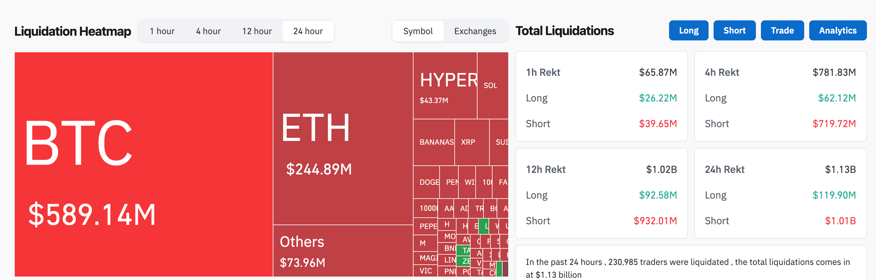The width and height of the screenshot is (876, 280).
Task: Switch heatmap to 4 hour view
Action: pyautogui.click(x=208, y=31)
